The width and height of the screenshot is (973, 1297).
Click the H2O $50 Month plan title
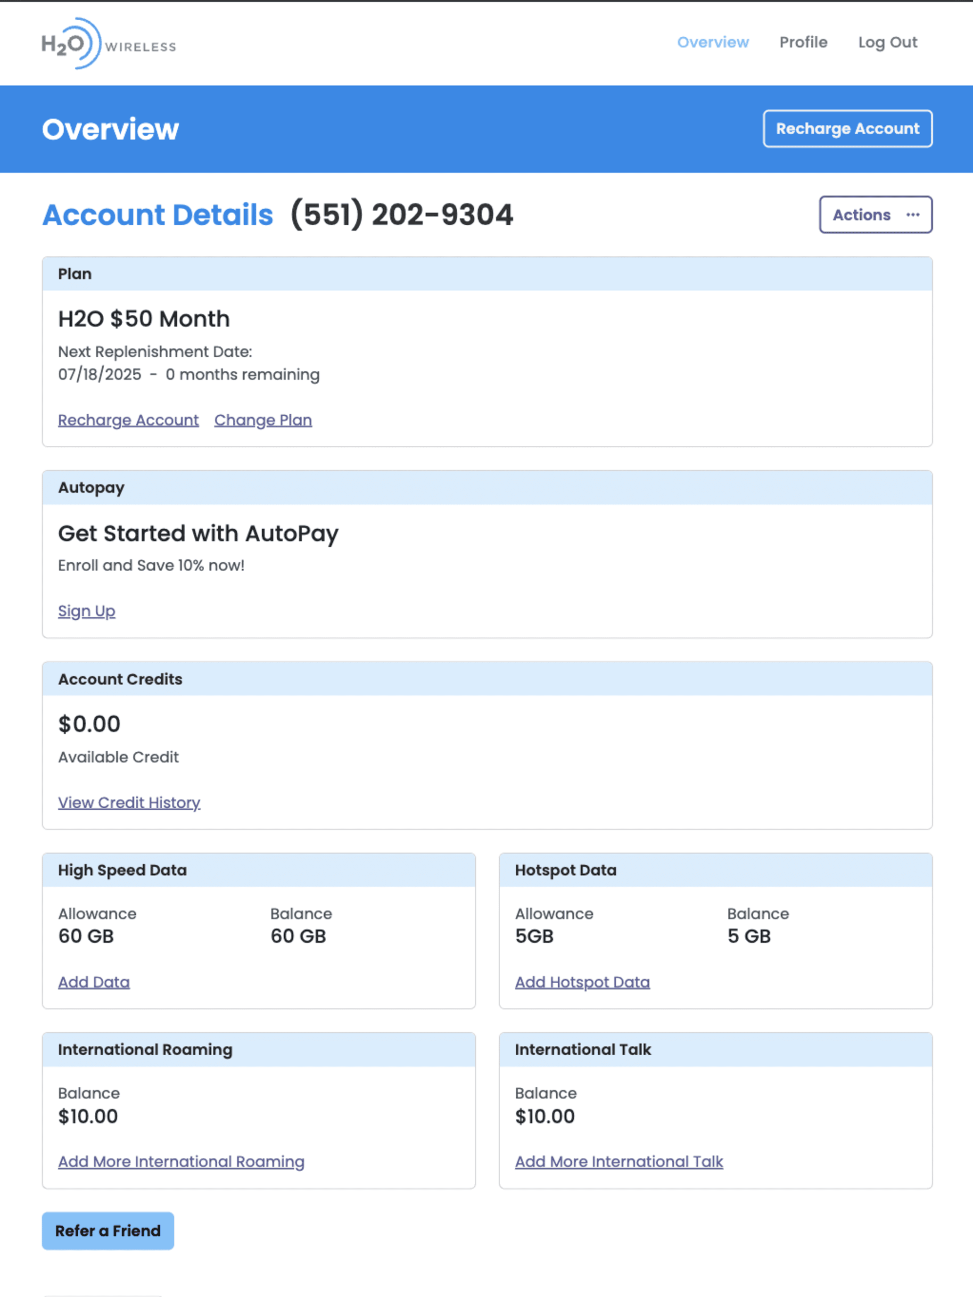(x=144, y=319)
